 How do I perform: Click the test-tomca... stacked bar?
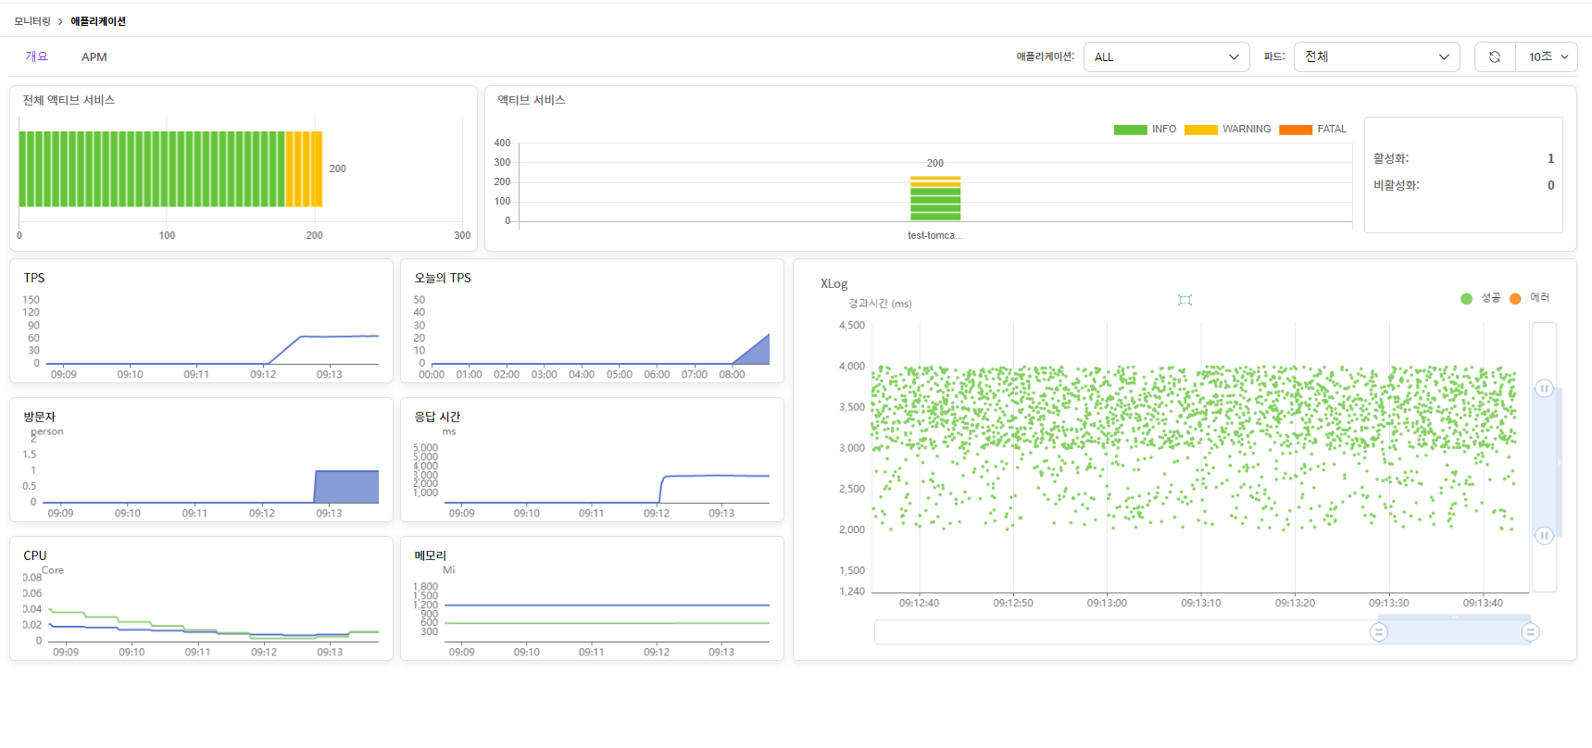click(935, 198)
